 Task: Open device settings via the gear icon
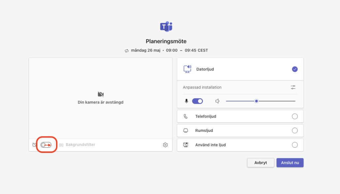pyautogui.click(x=165, y=145)
